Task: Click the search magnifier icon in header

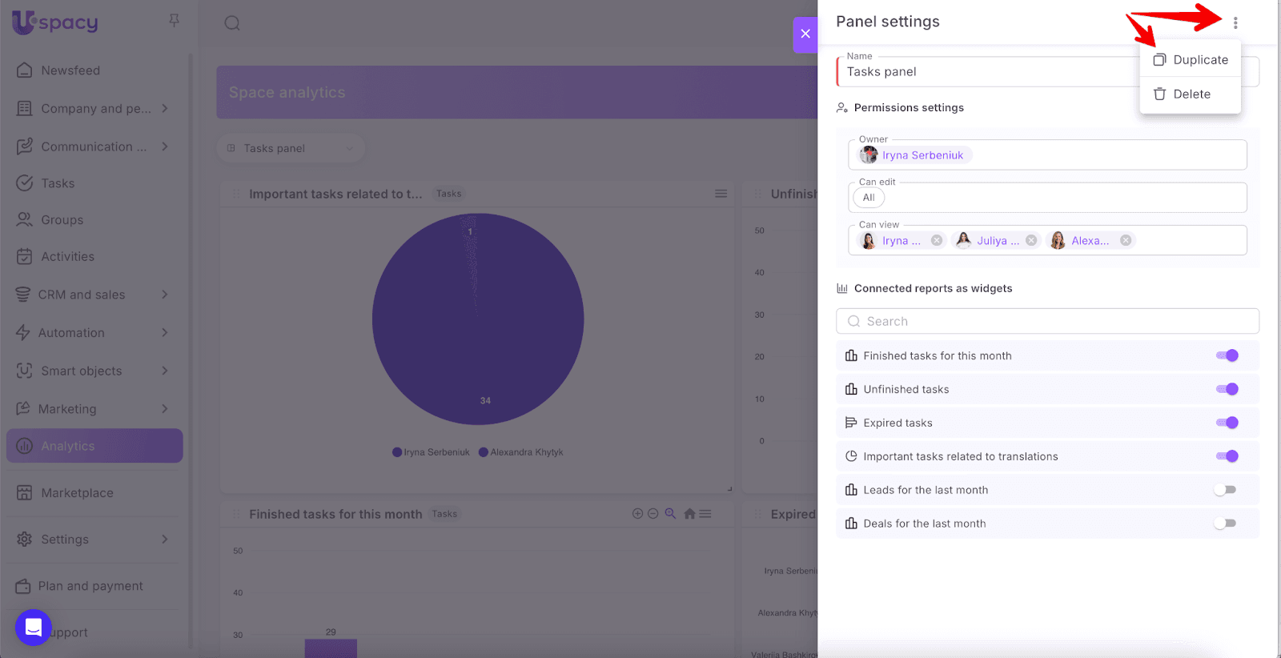Action: pos(232,23)
